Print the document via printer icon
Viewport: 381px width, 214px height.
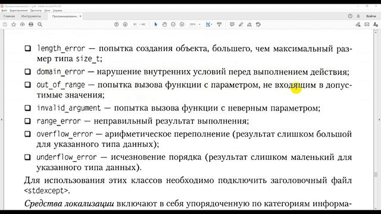click(x=31, y=24)
